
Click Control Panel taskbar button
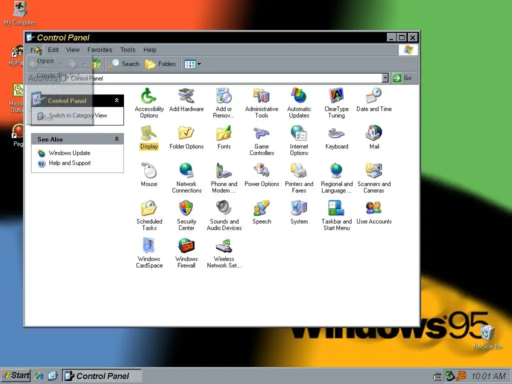tap(102, 376)
